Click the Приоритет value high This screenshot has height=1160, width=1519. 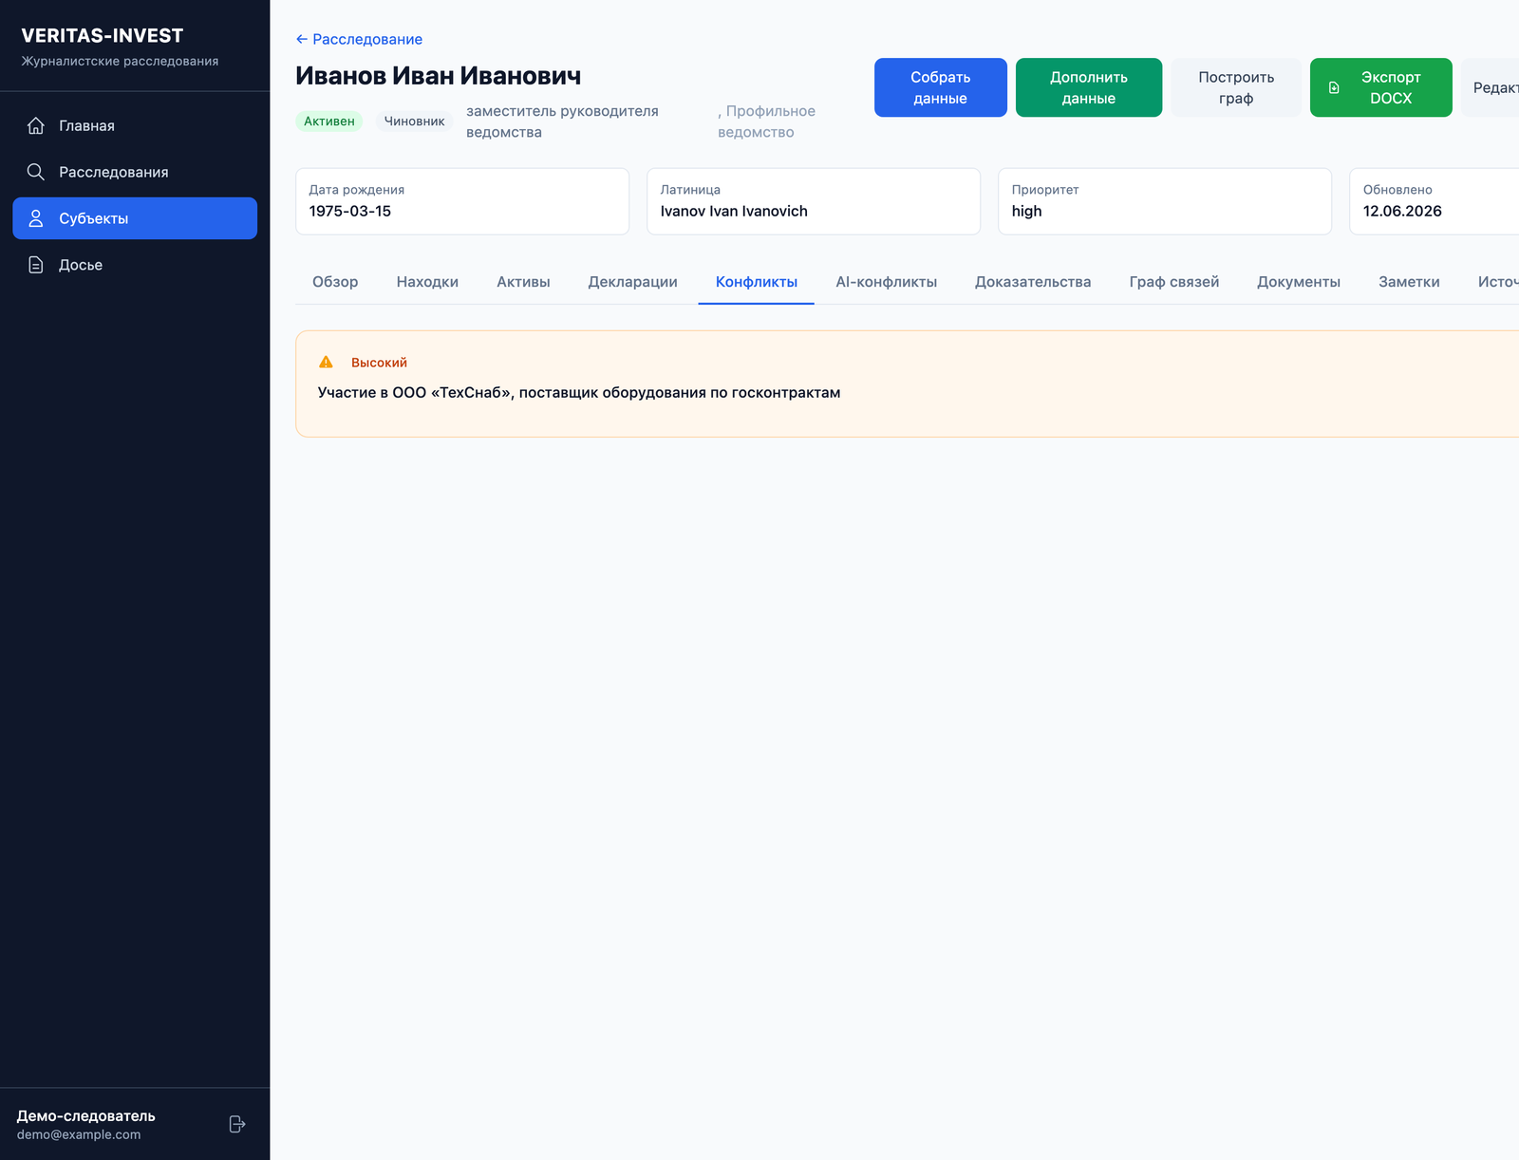tap(1026, 211)
